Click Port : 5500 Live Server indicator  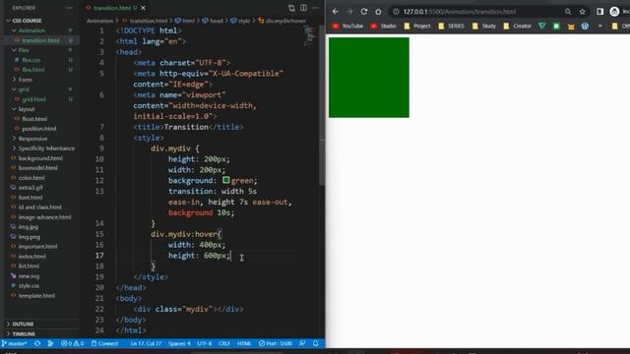276,343
